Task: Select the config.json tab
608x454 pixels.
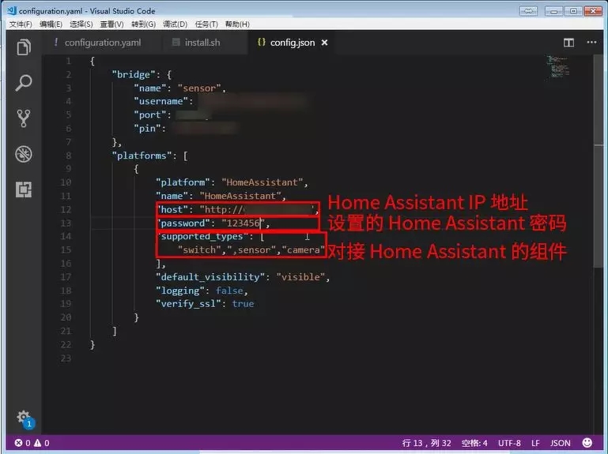Action: (293, 43)
